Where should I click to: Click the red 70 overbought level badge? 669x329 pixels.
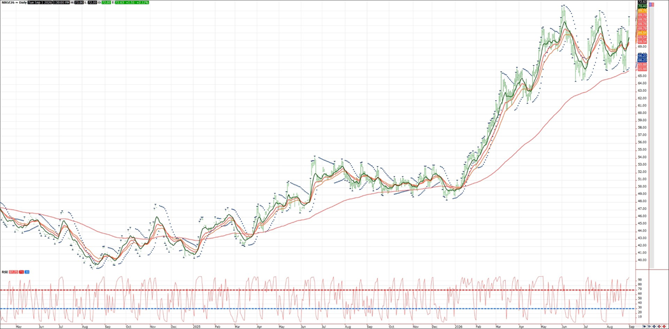pyautogui.click(x=21, y=272)
